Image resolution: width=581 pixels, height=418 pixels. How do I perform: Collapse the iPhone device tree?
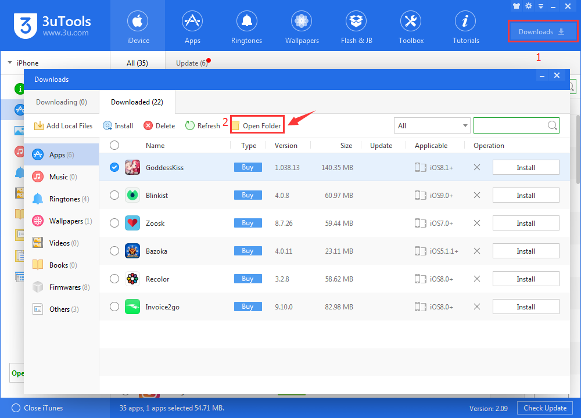10,63
